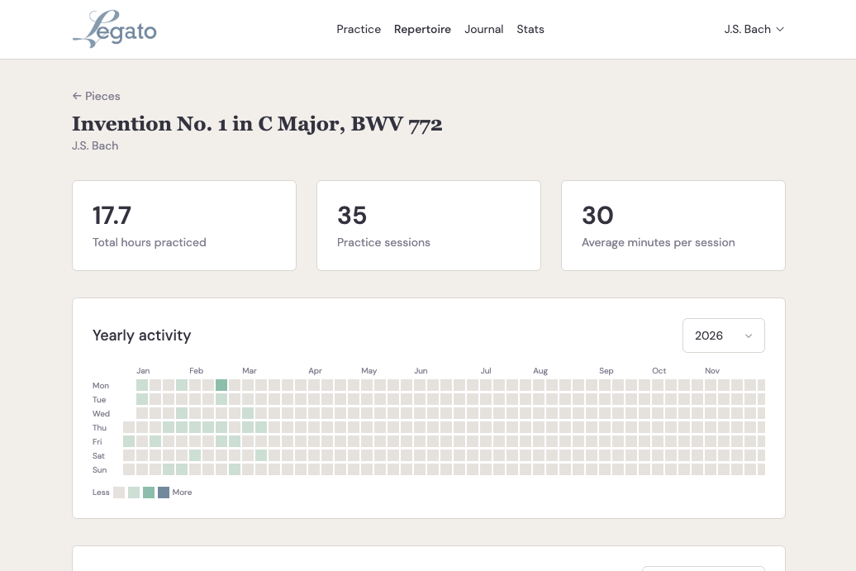Image resolution: width=856 pixels, height=571 pixels.
Task: Click the Practice sessions stat card
Action: (x=428, y=225)
